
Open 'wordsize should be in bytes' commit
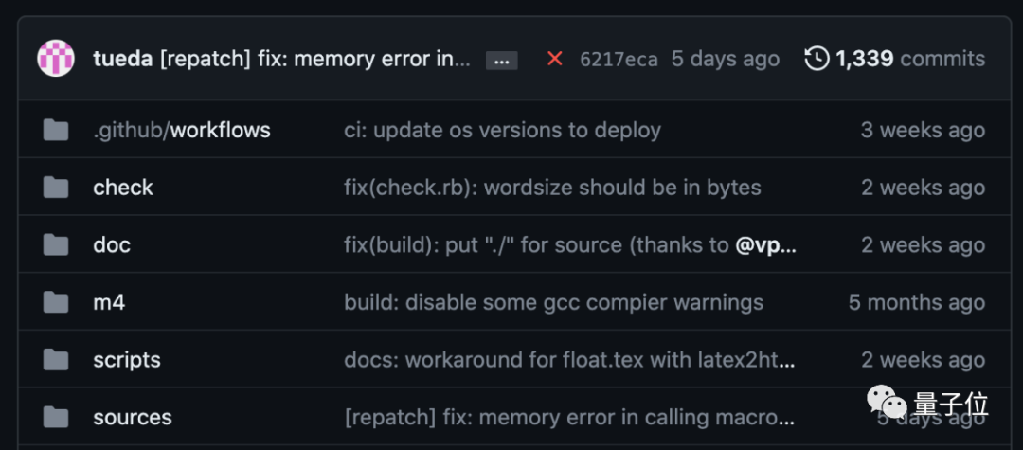622,188
